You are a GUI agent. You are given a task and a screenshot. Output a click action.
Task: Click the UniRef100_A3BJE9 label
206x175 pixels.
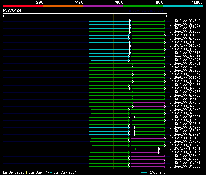185,131
